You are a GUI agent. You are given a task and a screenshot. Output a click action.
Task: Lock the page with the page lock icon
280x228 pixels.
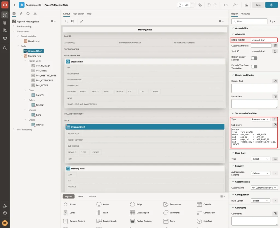click(x=200, y=5)
